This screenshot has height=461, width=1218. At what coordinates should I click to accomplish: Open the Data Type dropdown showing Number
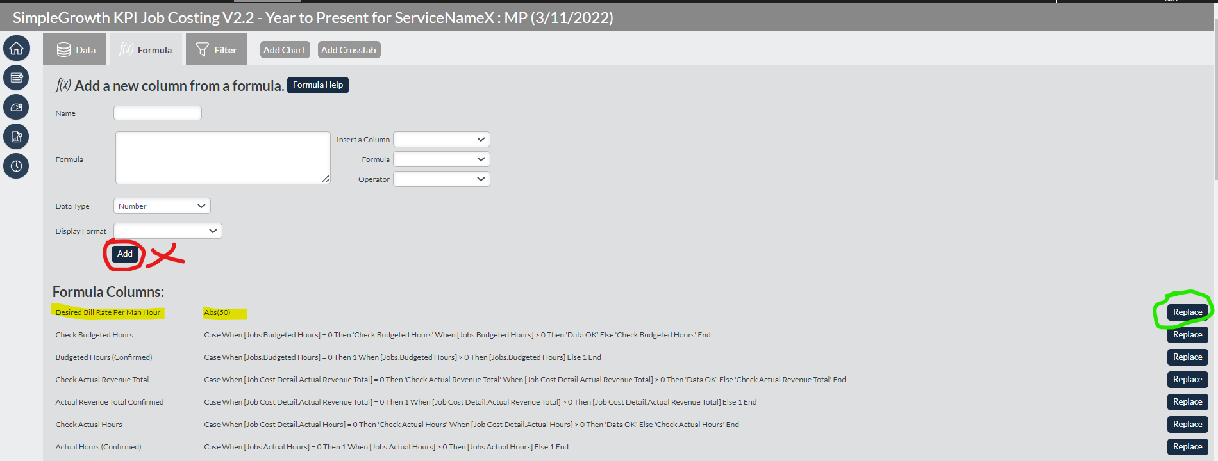tap(162, 206)
